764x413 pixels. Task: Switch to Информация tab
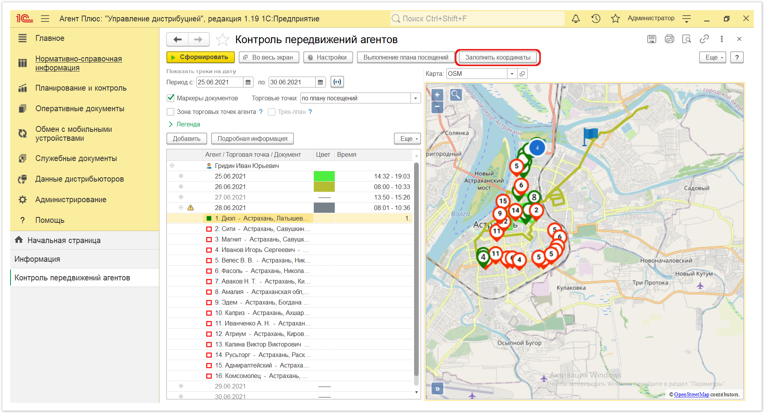click(84, 259)
